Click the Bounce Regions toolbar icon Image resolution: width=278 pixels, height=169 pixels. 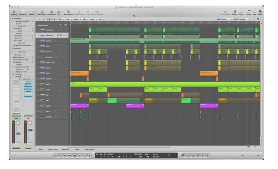tap(225, 12)
